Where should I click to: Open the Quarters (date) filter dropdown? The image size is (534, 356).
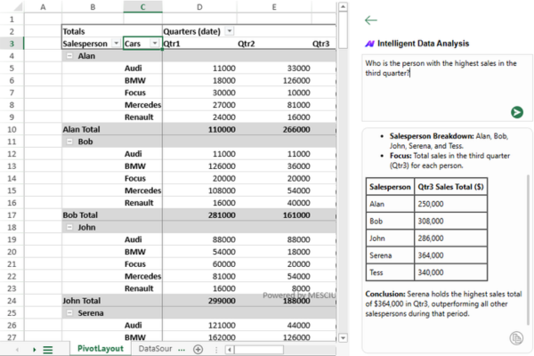click(230, 31)
